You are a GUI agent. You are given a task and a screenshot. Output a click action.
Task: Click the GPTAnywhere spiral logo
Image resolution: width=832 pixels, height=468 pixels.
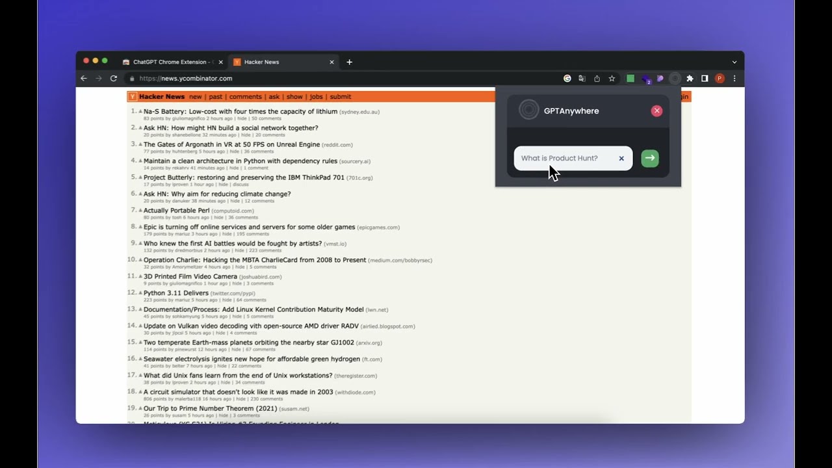529,110
